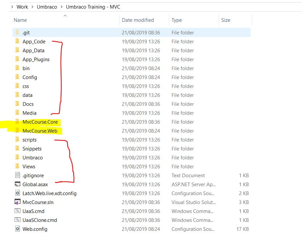Viewport: 302px width, 249px height.
Task: Sort files by Name column
Action: pos(20,20)
